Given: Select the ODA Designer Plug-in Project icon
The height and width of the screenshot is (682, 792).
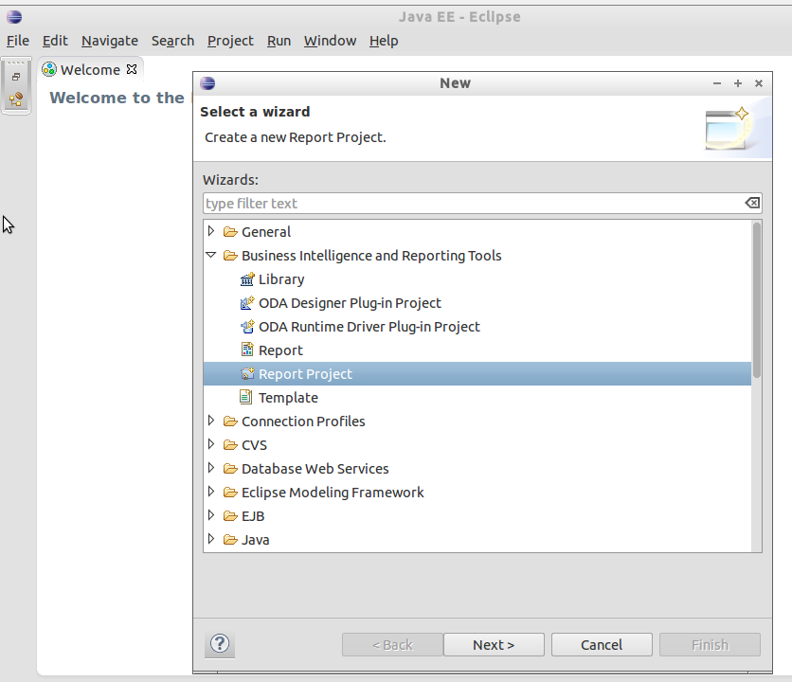Looking at the screenshot, I should [x=247, y=303].
